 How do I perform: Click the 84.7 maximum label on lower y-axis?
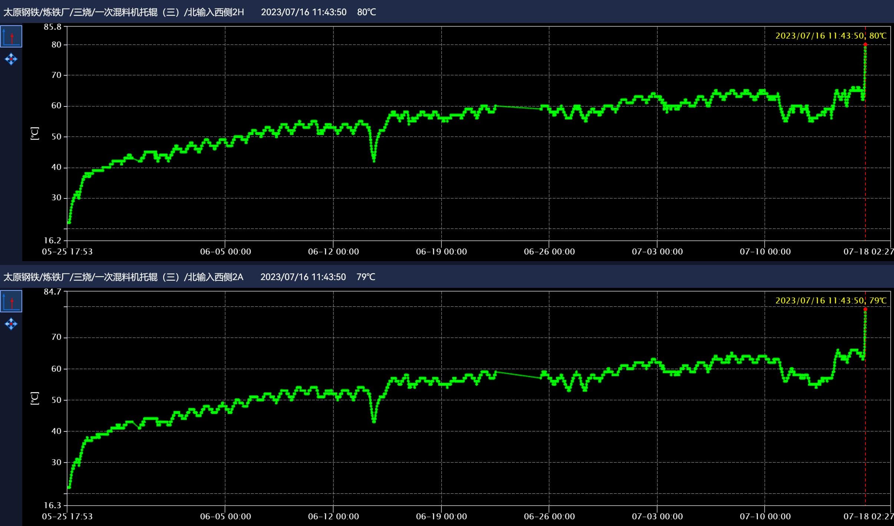[x=52, y=292]
